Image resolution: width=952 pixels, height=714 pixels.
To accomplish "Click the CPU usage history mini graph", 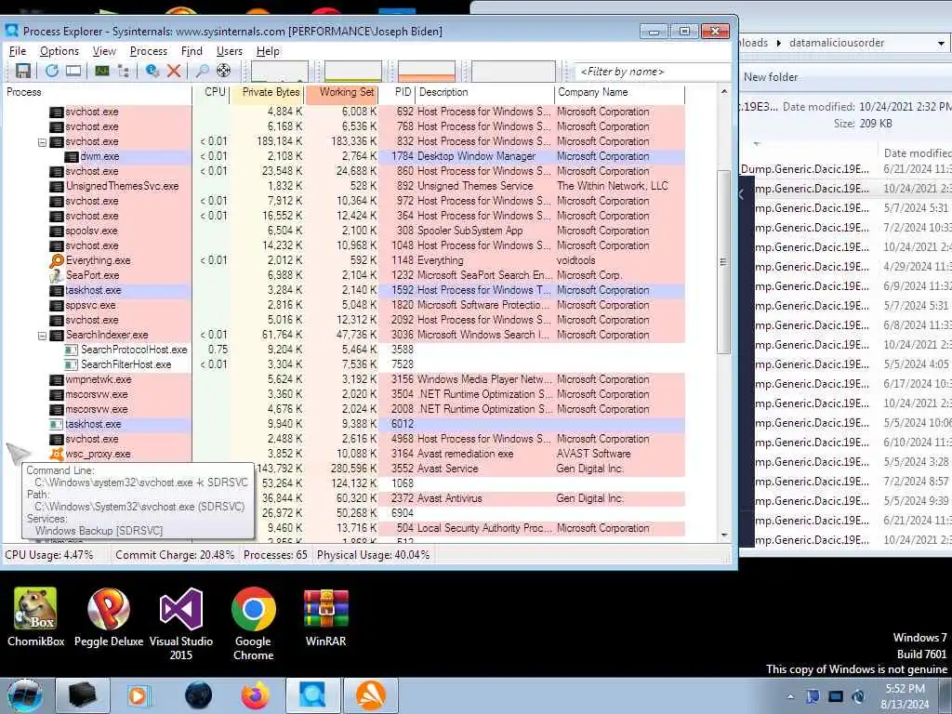I will click(x=279, y=71).
